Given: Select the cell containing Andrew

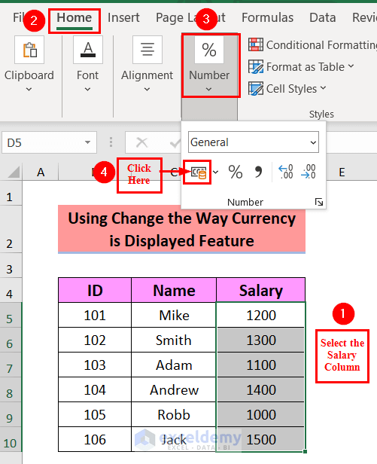Looking at the screenshot, I should click(x=174, y=389).
